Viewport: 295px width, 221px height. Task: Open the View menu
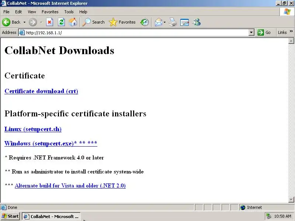(x=32, y=12)
